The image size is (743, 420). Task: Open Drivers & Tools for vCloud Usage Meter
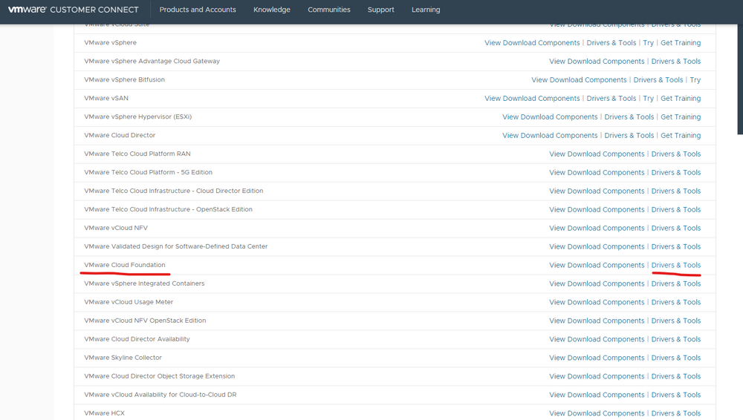(x=675, y=302)
